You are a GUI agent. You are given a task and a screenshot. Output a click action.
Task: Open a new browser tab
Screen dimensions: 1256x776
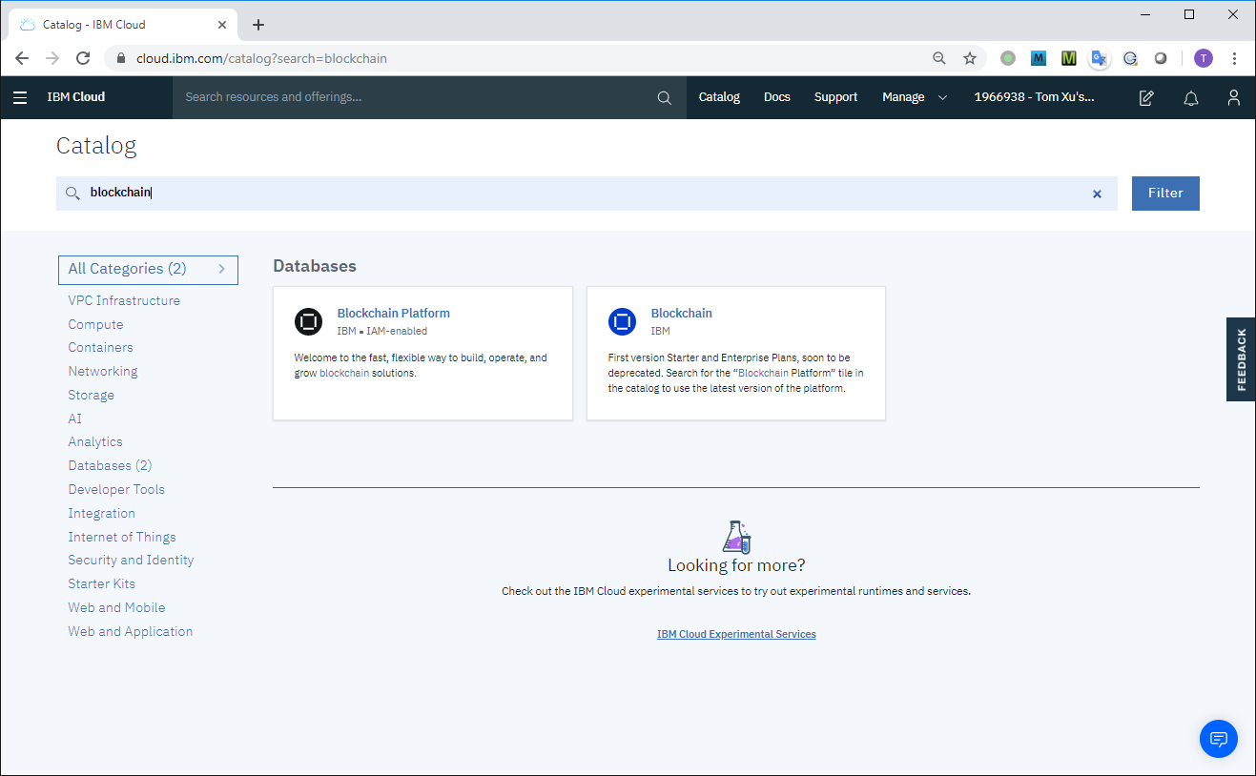click(257, 25)
